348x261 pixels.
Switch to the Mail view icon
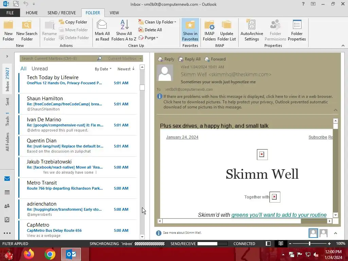(7, 179)
